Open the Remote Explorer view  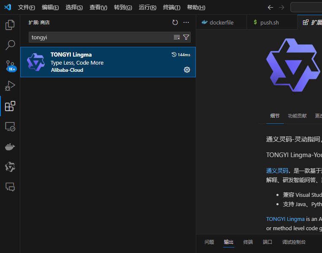pyautogui.click(x=10, y=126)
